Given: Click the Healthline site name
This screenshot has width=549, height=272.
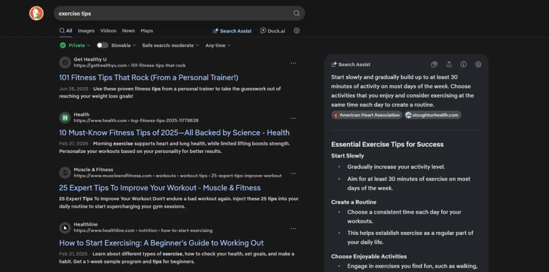Looking at the screenshot, I should (85, 224).
